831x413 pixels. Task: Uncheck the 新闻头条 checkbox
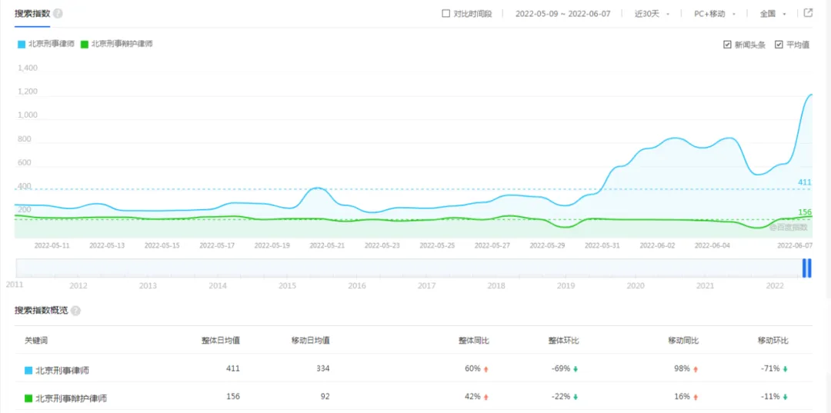click(x=727, y=45)
